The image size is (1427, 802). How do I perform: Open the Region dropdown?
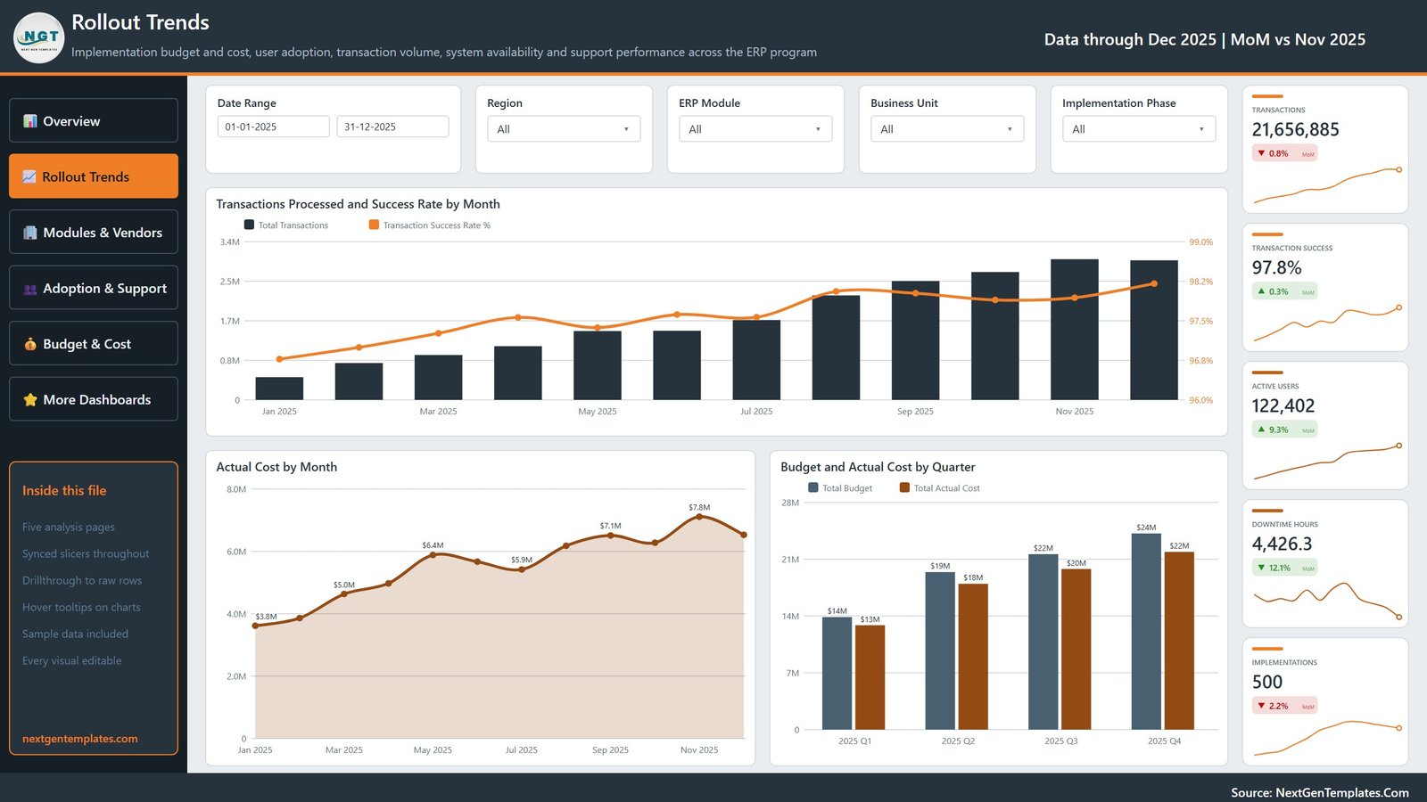click(564, 129)
